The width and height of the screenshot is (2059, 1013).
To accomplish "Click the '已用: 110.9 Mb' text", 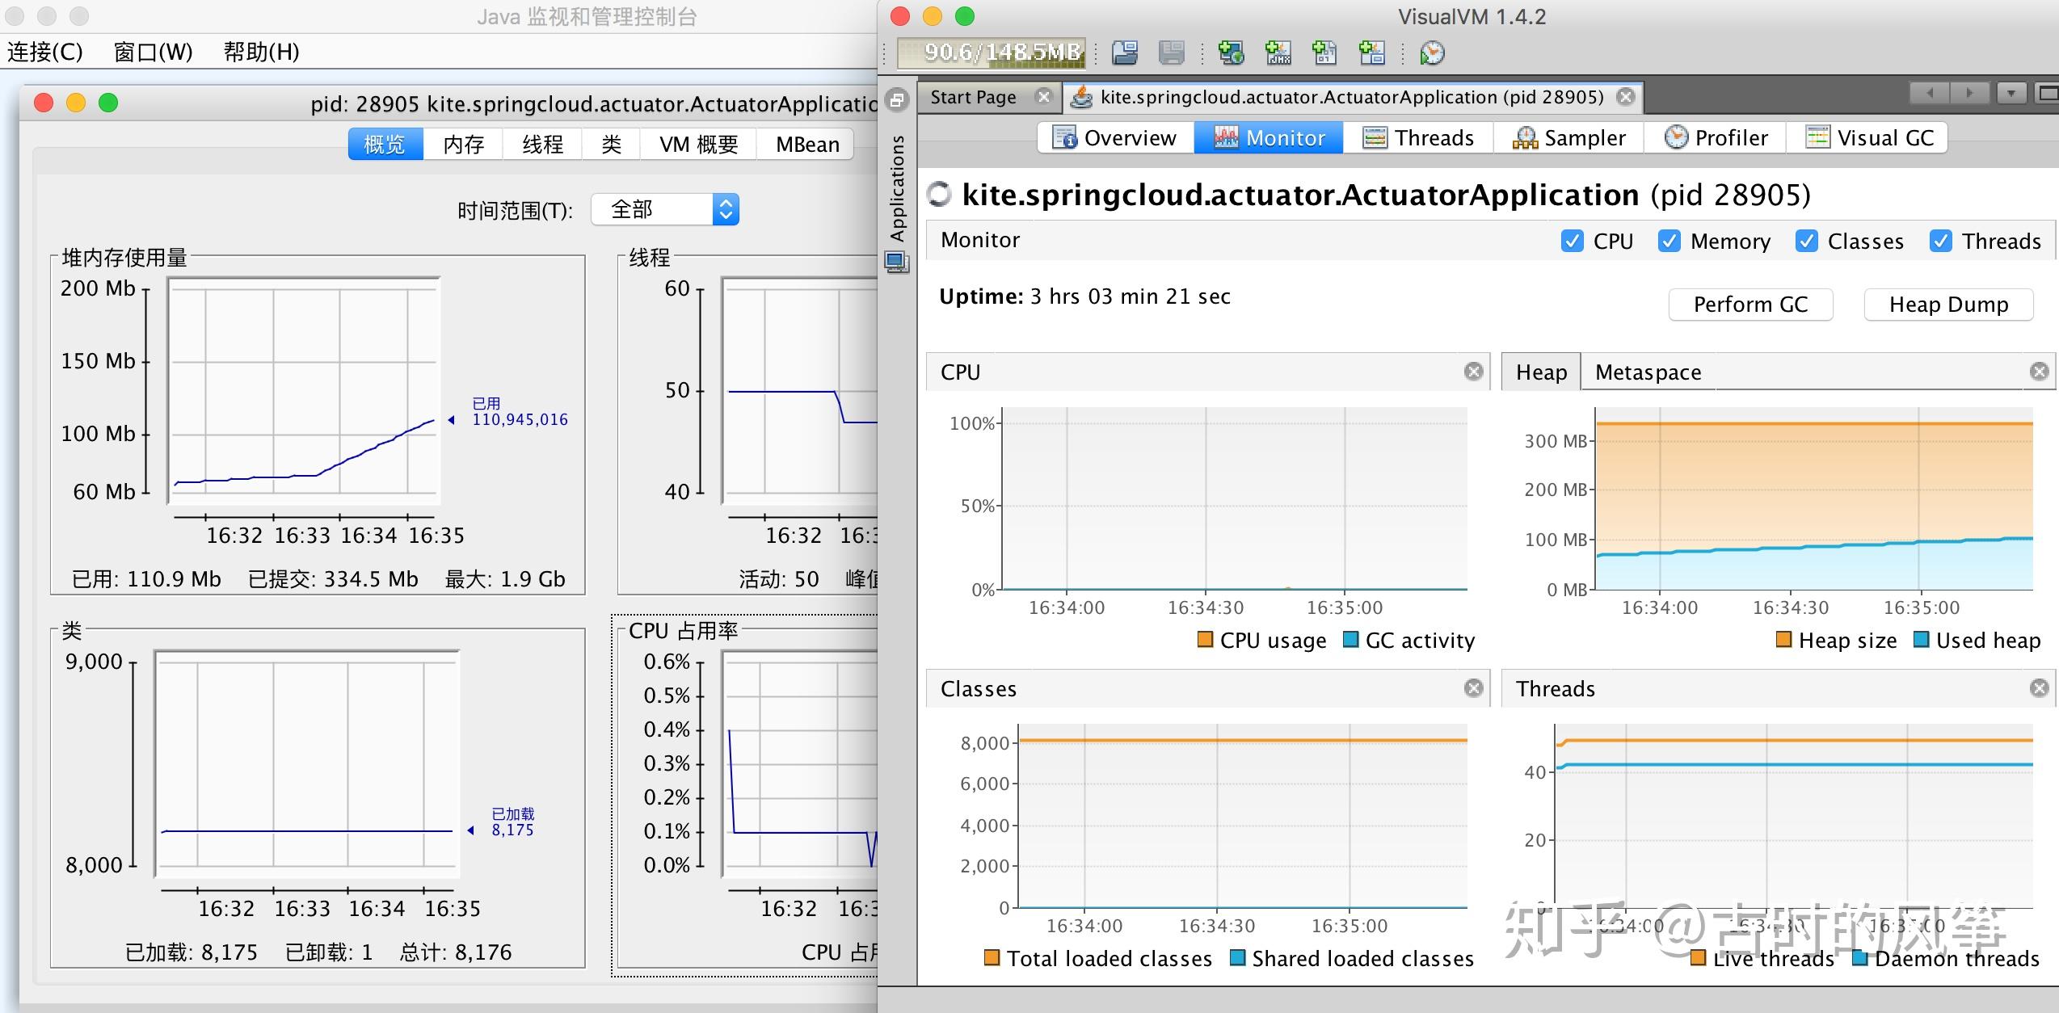I will pos(146,579).
